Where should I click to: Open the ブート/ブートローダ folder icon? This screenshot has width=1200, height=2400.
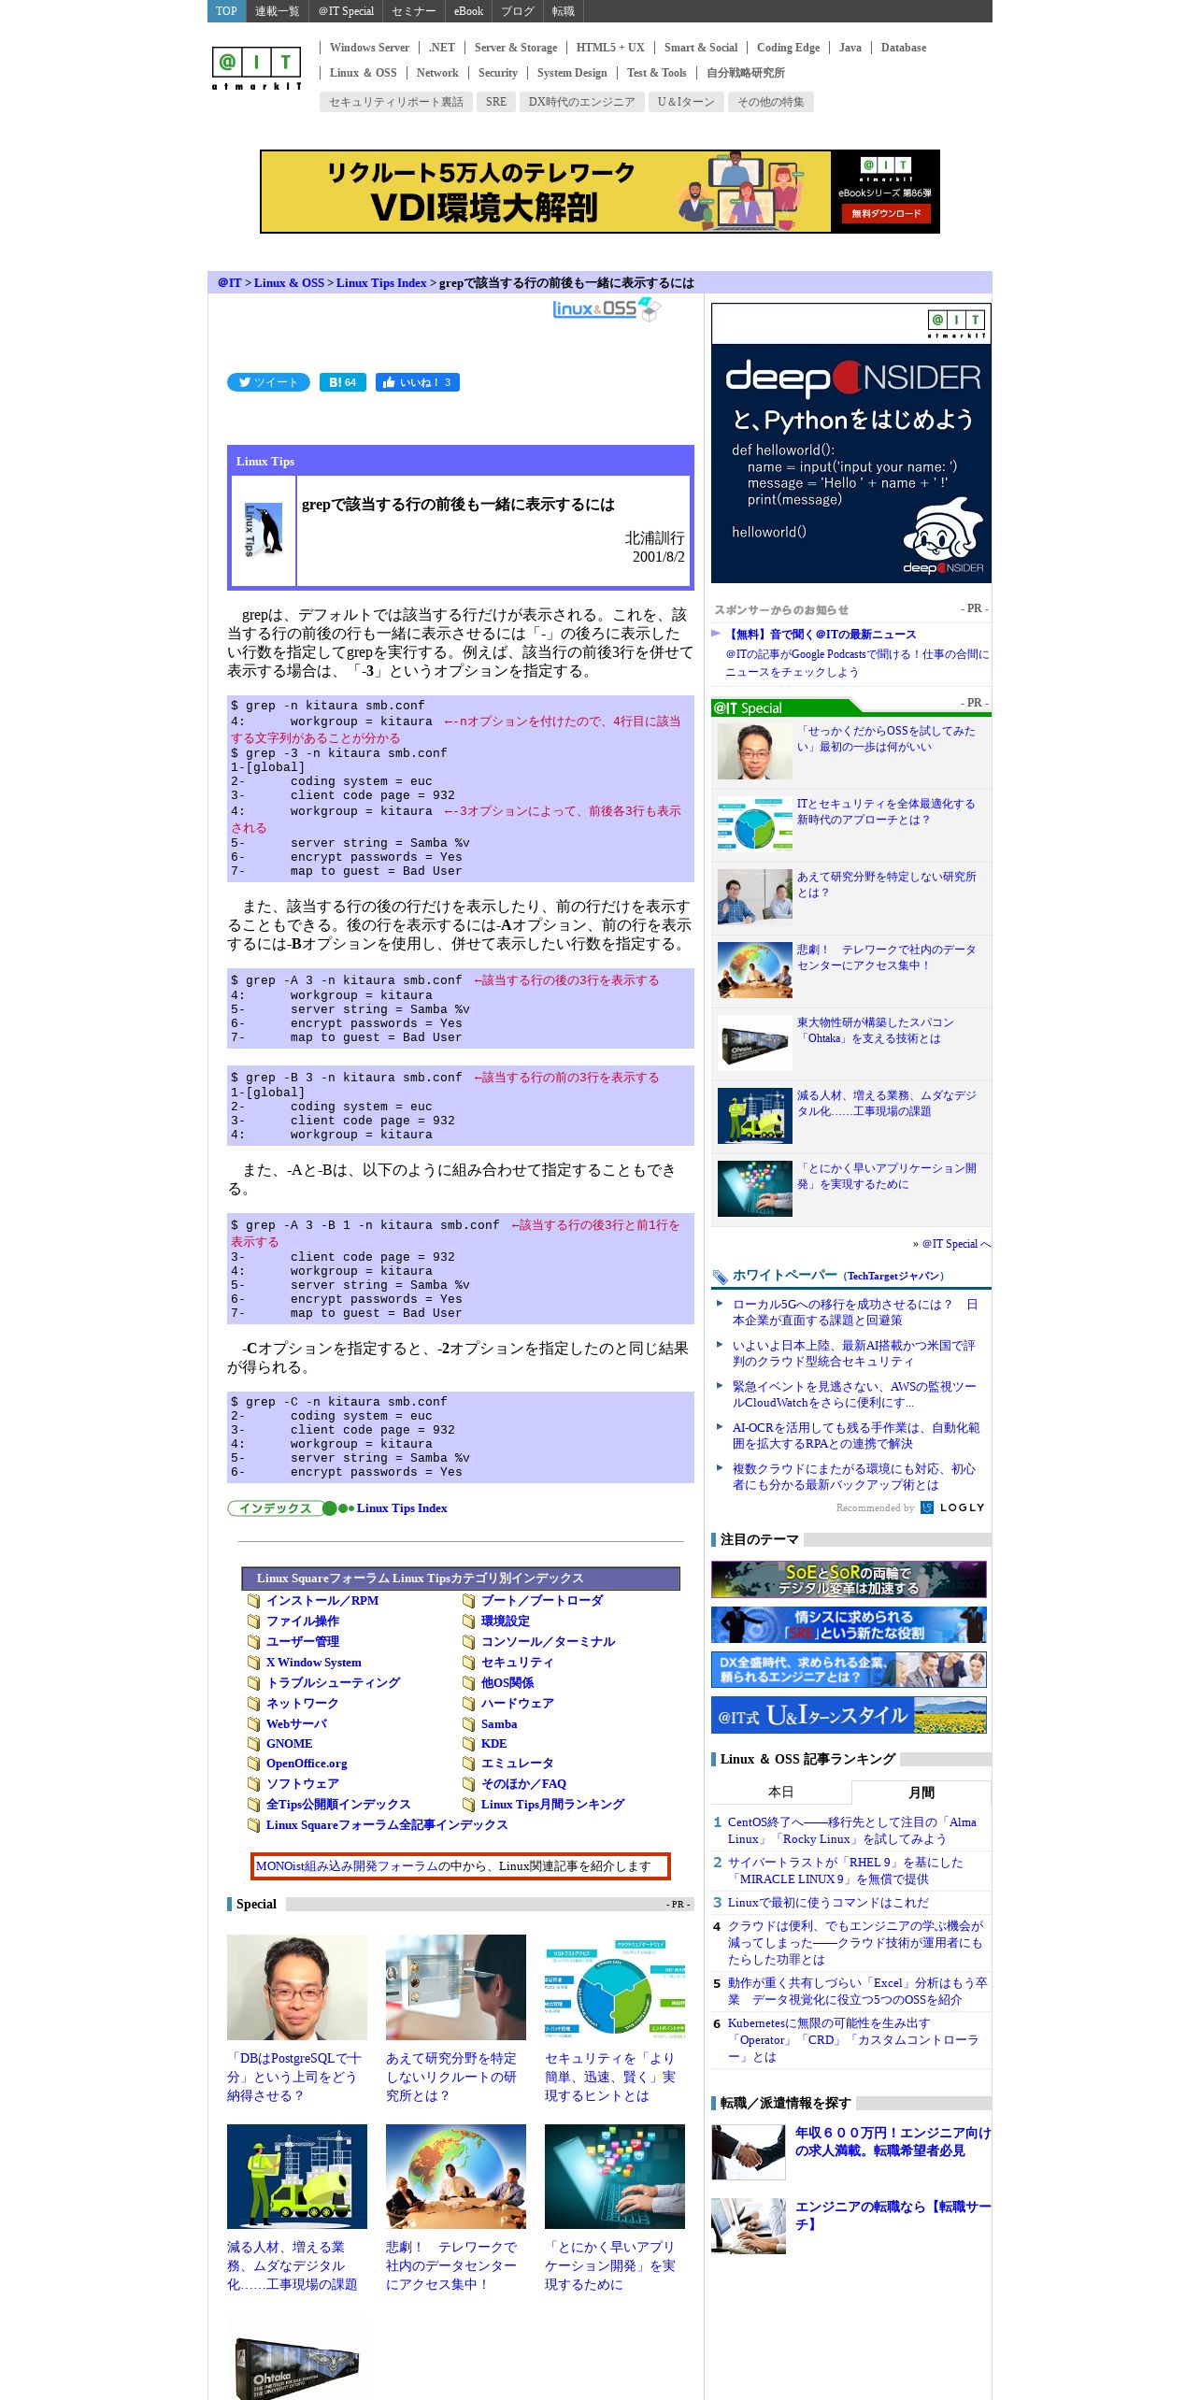[468, 1601]
